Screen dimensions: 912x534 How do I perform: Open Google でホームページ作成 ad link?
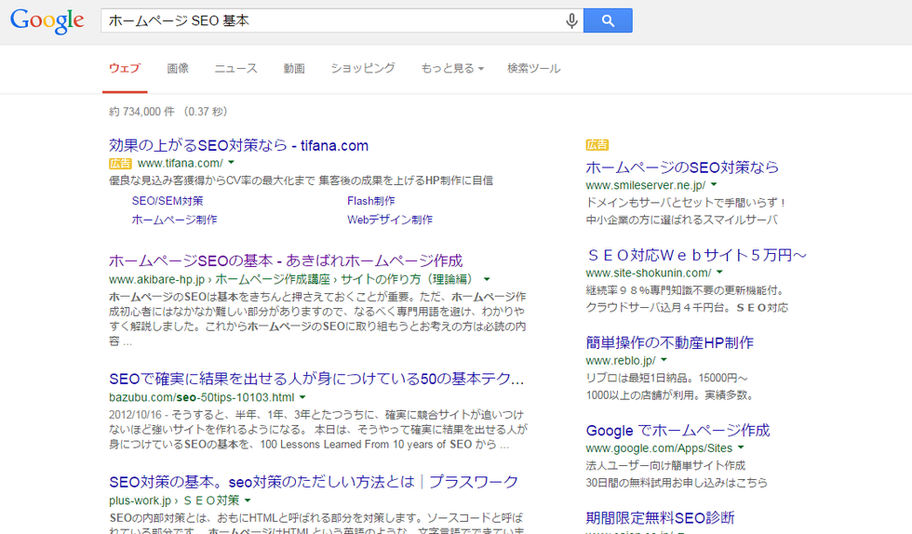tap(677, 431)
